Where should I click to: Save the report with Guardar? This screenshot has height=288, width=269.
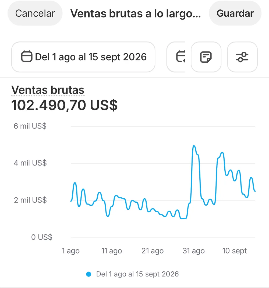[x=235, y=13]
